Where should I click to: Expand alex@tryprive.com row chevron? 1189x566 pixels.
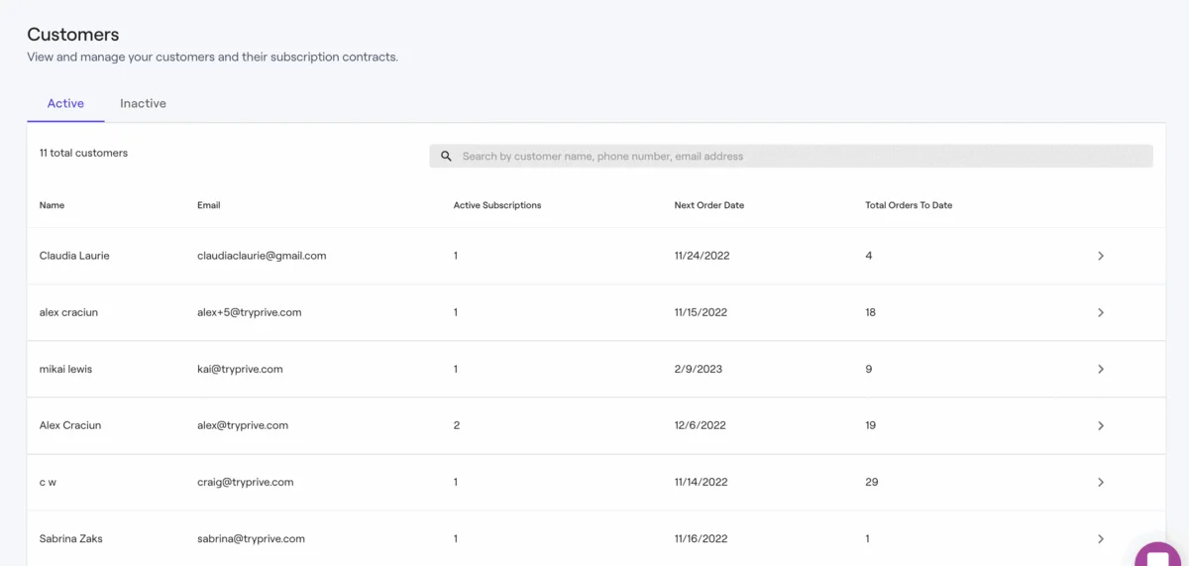tap(1101, 425)
